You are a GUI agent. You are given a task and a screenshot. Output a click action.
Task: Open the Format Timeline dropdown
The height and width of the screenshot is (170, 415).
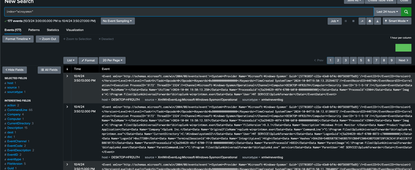pyautogui.click(x=18, y=39)
